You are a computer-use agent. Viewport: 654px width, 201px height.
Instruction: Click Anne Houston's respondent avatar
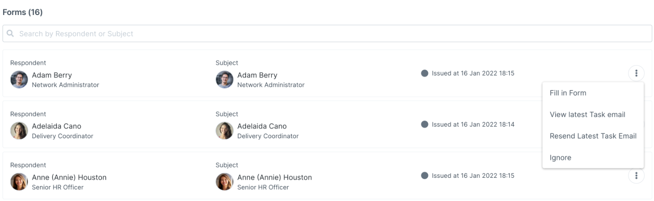click(19, 182)
